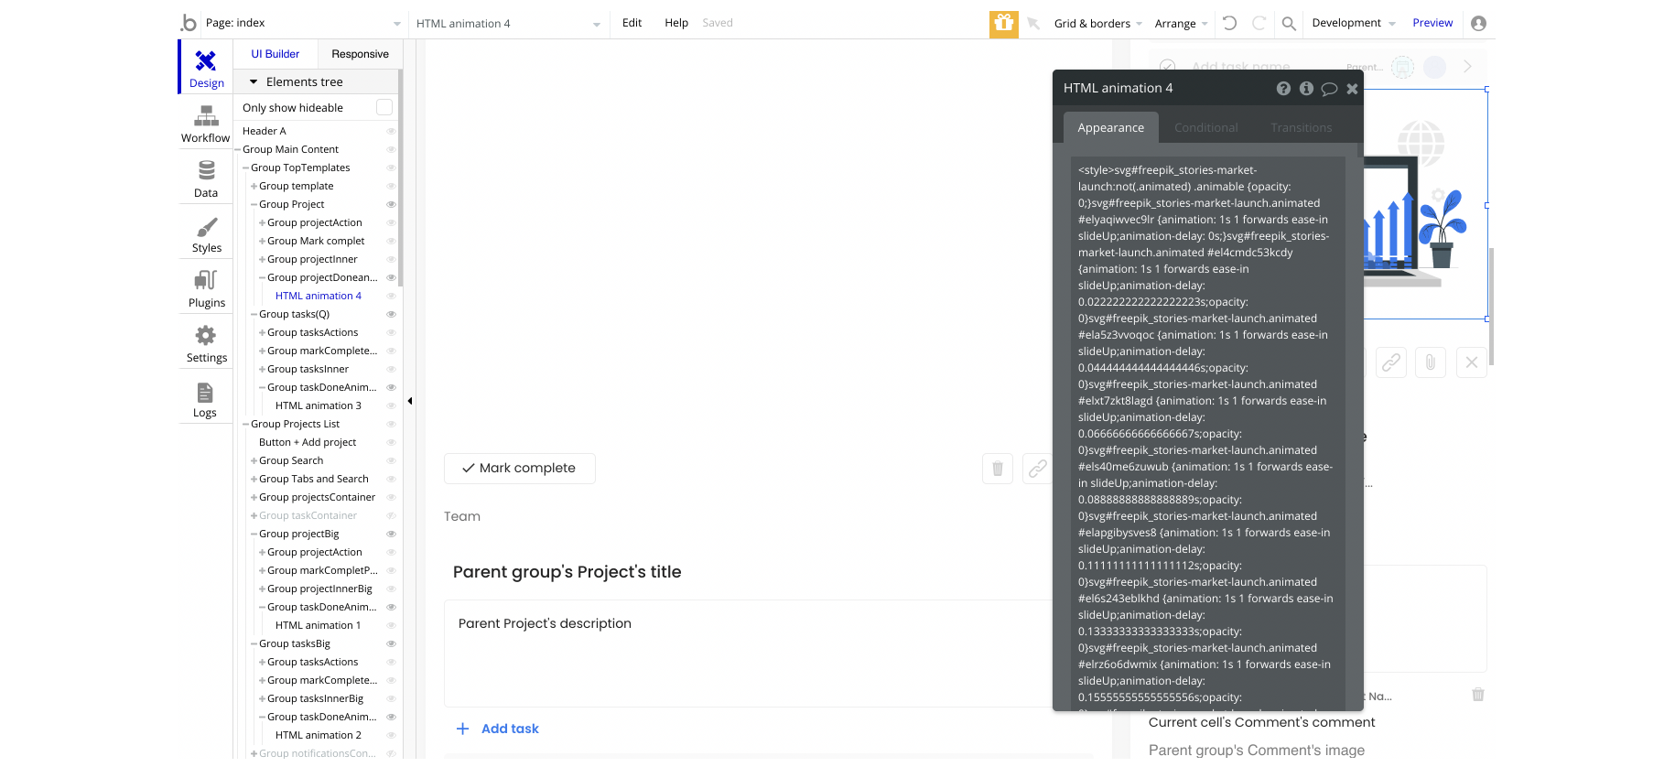The width and height of the screenshot is (1675, 767).
Task: Click the undo arrow icon
Action: (1230, 23)
